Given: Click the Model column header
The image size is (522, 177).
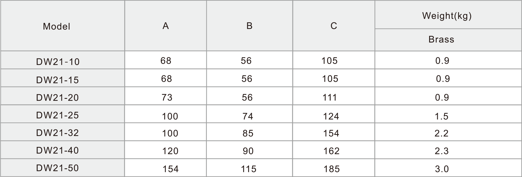Looking at the screenshot, I should coord(62,26).
